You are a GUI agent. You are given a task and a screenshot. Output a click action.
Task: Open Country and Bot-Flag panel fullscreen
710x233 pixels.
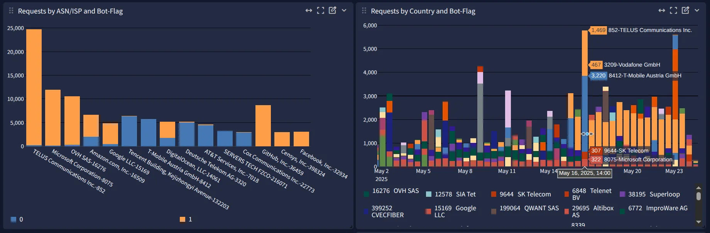673,10
